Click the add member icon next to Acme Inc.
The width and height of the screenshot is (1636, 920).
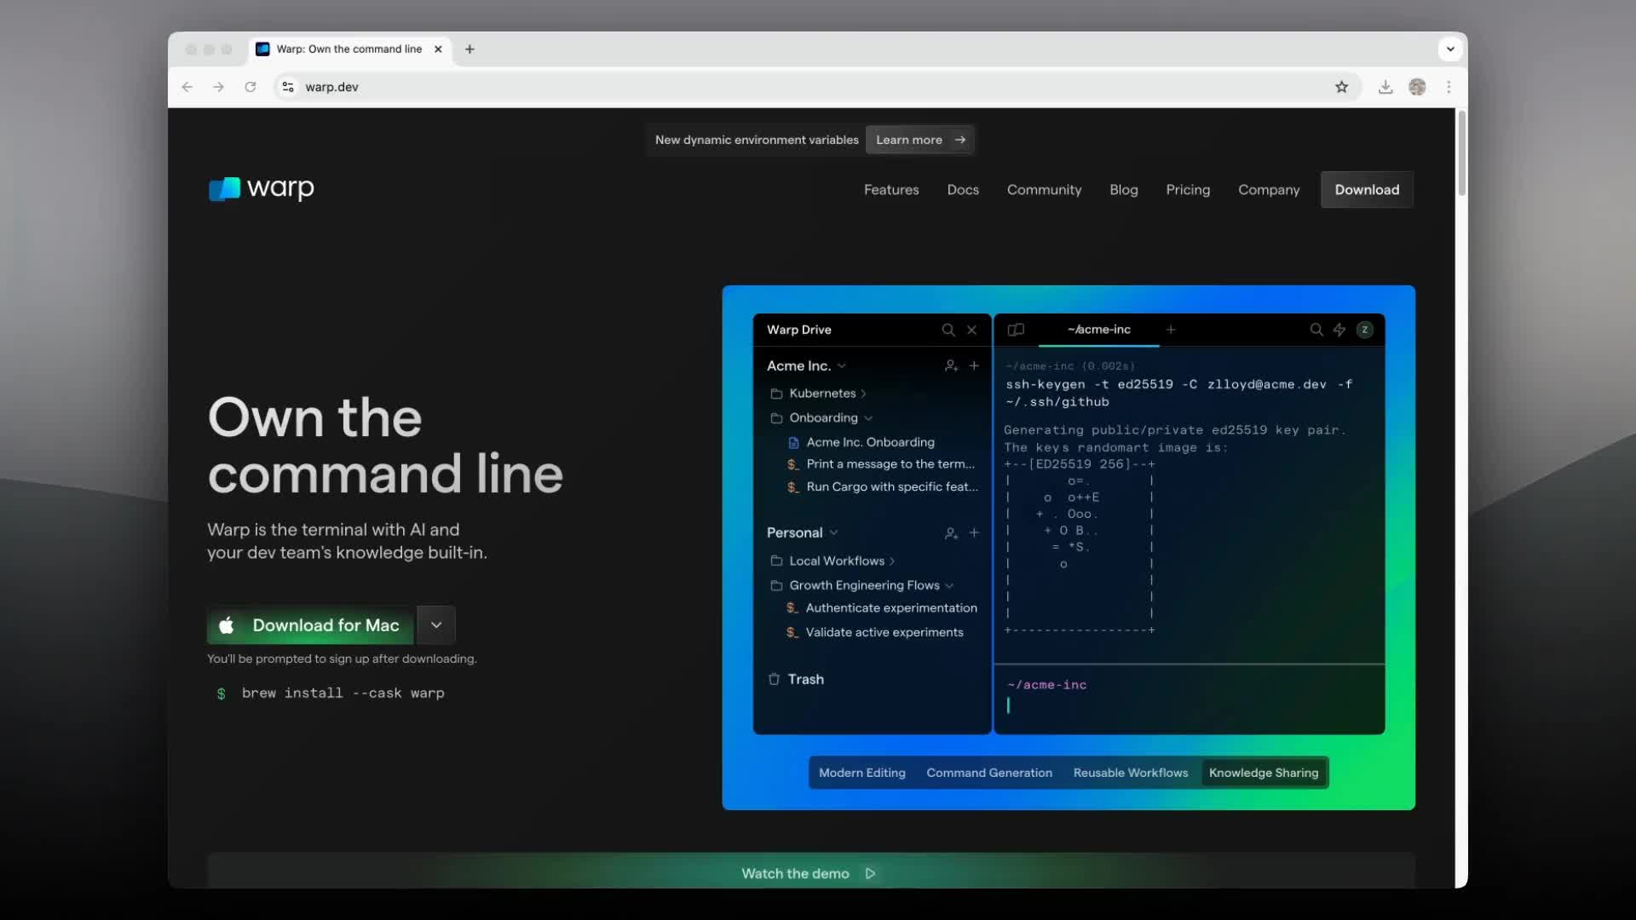(x=951, y=365)
